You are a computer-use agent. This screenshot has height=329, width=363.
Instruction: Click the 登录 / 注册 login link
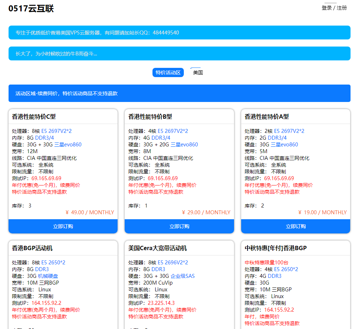334,8
